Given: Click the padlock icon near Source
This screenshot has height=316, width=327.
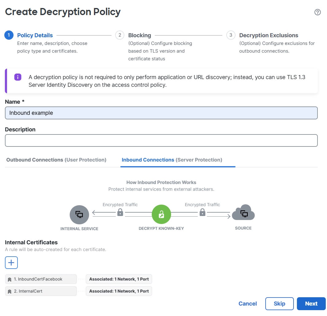Looking at the screenshot, I should 202,212.
